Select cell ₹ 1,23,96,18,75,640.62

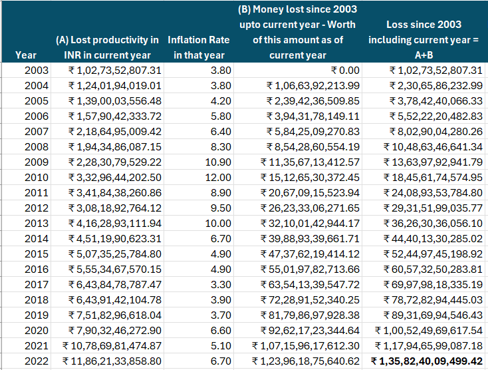(x=298, y=361)
